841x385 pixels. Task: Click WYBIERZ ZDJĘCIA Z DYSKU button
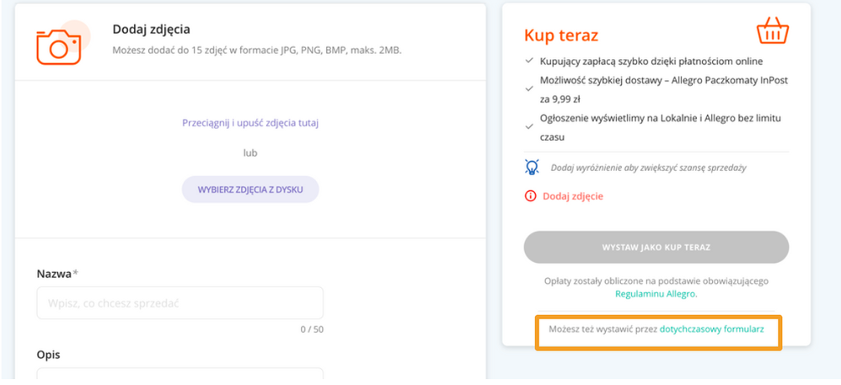250,190
